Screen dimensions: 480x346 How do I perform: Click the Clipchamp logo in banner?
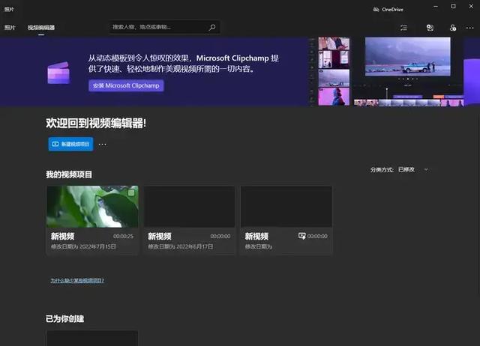tap(58, 73)
